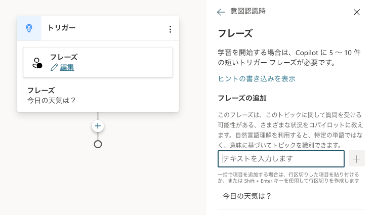This screenshot has height=215, width=375.
Task: Add a node with the plus button below trigger
Action: click(98, 126)
